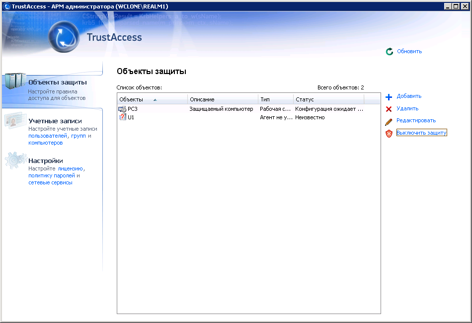Viewport: 472px width, 323px height.
Task: Open the политику паролей link
Action: click(x=52, y=175)
